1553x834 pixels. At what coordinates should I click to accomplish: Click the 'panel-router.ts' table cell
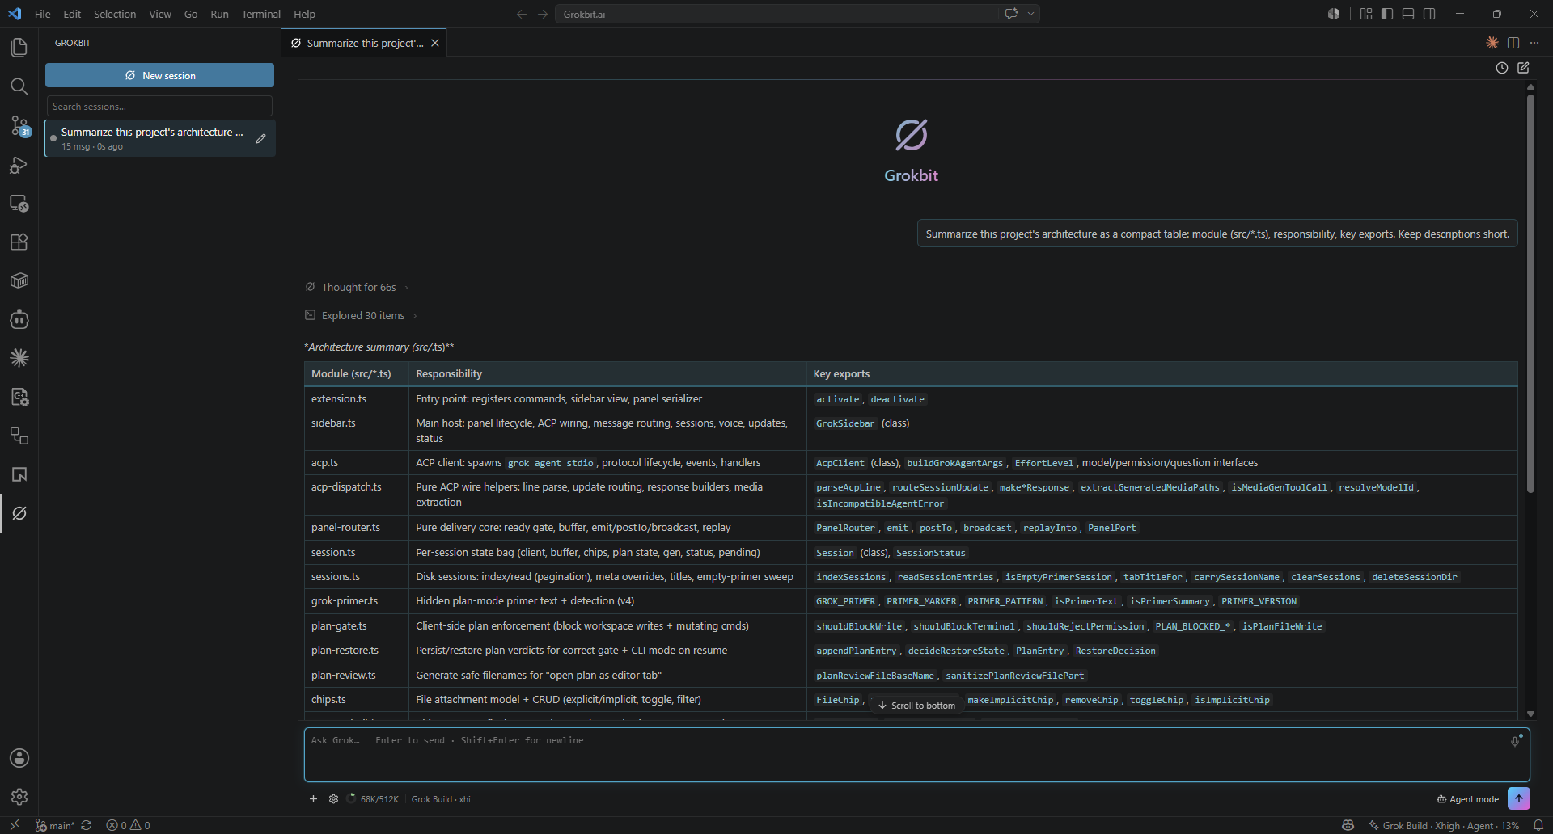pos(356,527)
